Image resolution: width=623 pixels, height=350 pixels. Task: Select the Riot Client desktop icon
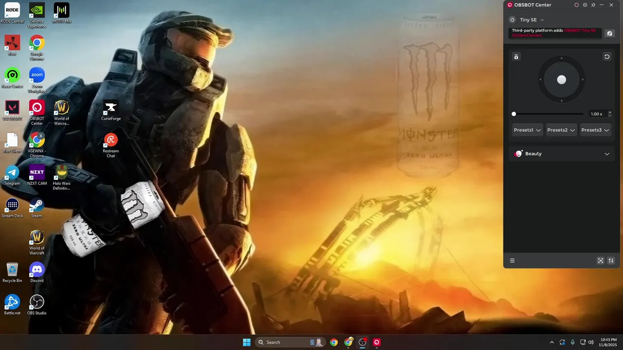12,143
